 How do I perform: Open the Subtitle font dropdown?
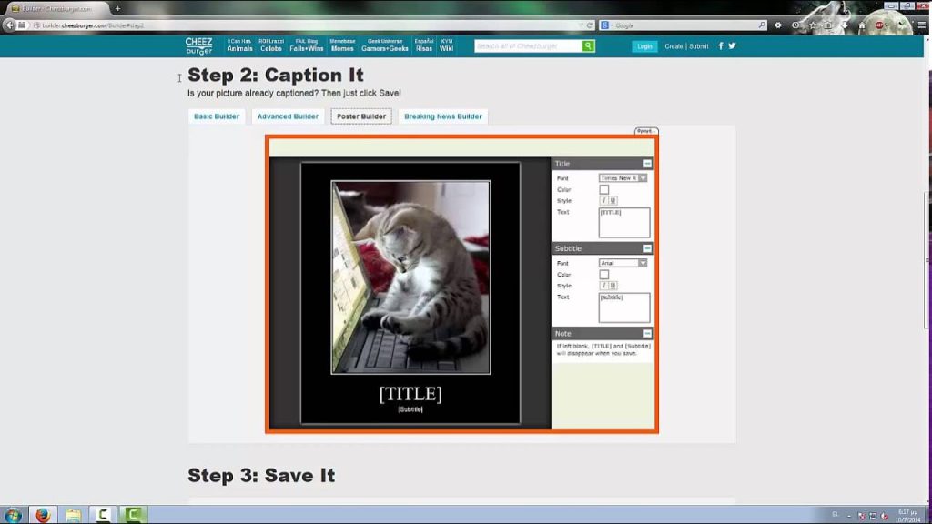(623, 263)
